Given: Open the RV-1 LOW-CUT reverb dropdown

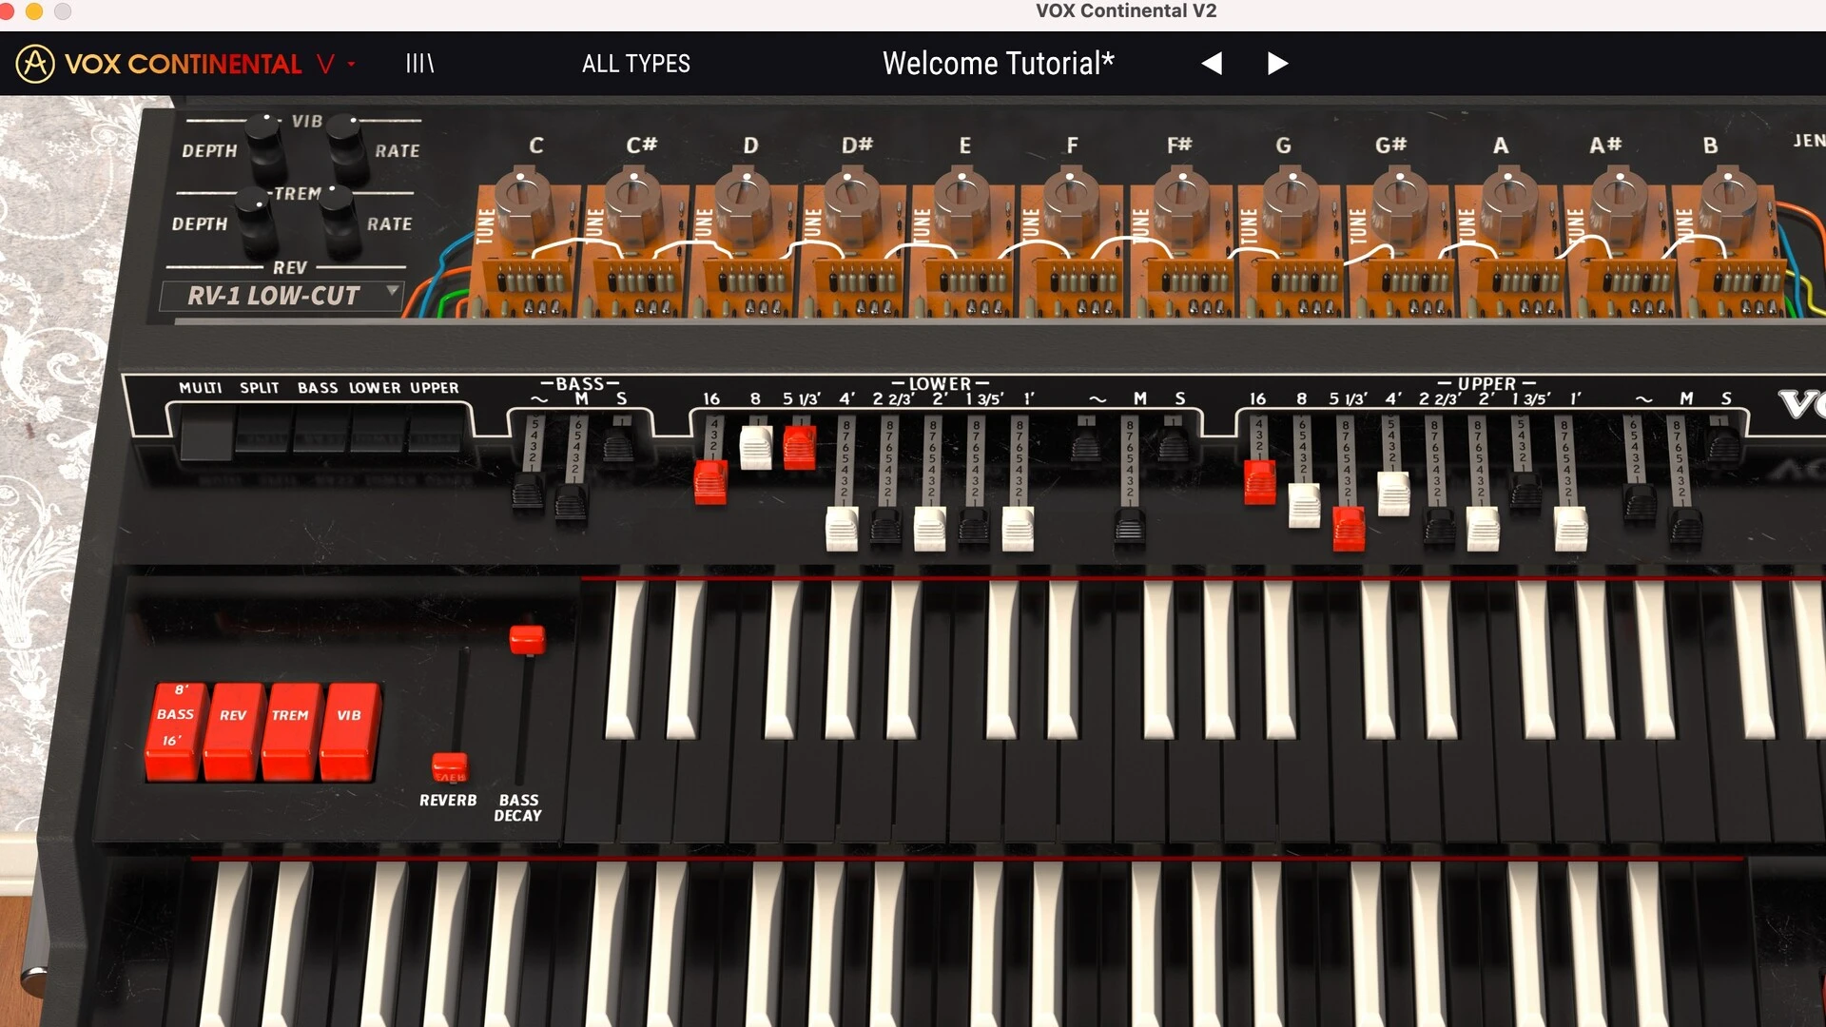Looking at the screenshot, I should pyautogui.click(x=282, y=296).
